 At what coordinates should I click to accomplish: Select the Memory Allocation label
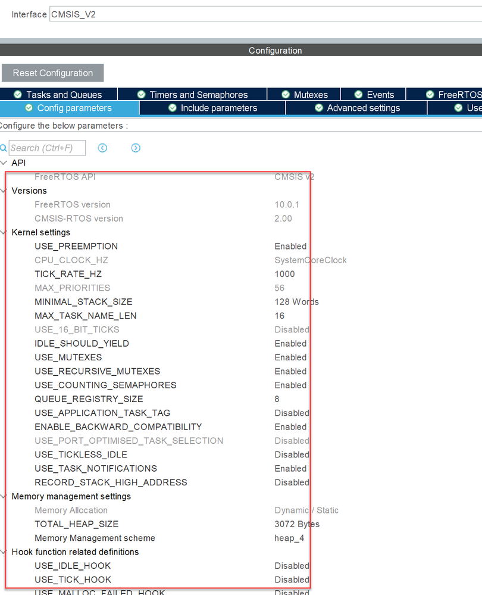[71, 510]
